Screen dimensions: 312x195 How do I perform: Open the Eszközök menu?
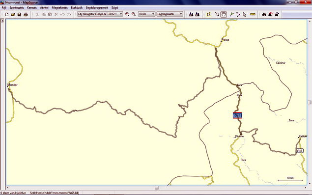coord(77,7)
